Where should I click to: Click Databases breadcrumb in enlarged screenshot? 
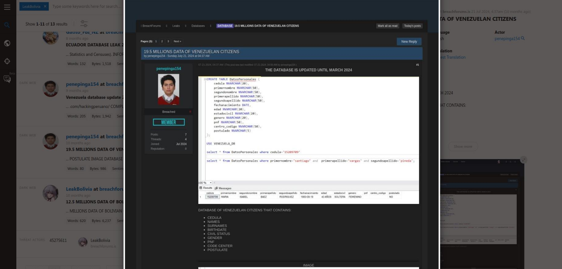tap(198, 26)
